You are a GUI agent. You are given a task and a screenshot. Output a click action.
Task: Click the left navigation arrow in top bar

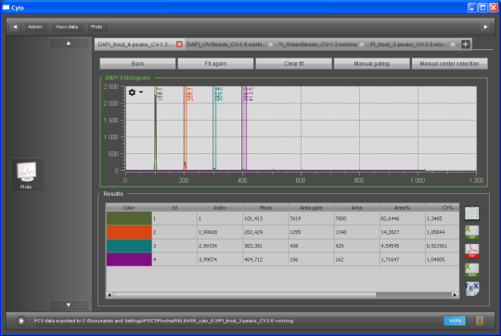tap(15, 27)
